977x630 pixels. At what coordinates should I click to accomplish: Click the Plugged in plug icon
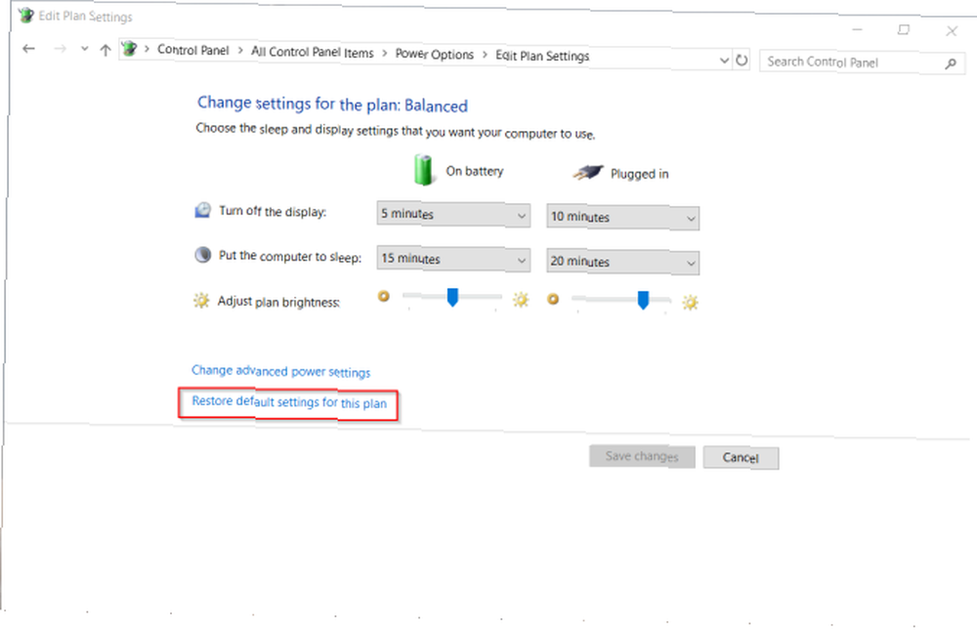coord(588,173)
